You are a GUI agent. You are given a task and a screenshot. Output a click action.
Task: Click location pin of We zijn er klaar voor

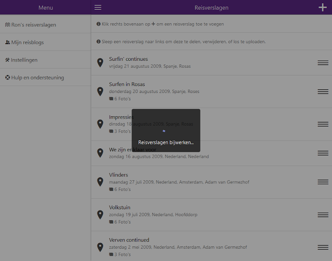(100, 153)
